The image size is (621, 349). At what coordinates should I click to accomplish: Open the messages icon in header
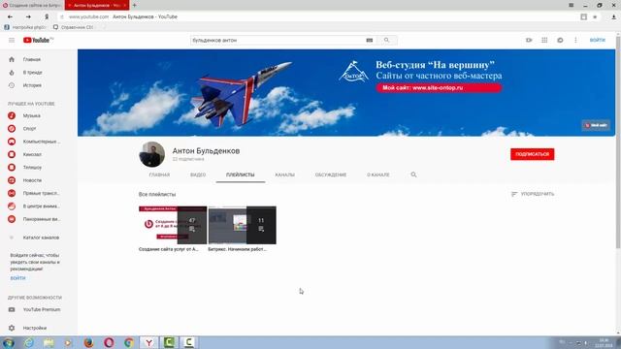click(560, 40)
